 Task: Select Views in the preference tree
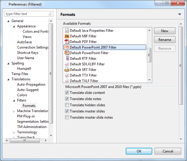(x=27, y=37)
